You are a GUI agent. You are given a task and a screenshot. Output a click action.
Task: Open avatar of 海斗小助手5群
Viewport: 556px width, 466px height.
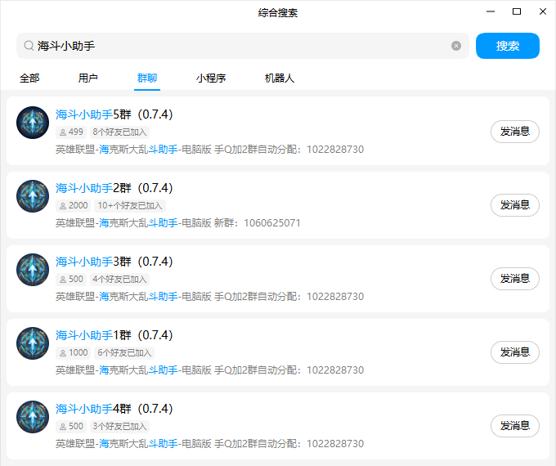[x=33, y=123]
